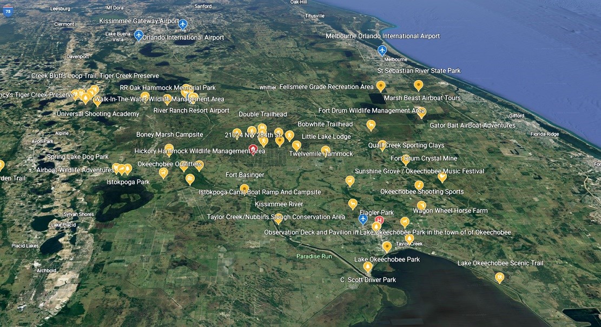The width and height of the screenshot is (601, 327).
Task: Click the Taylor Creek/Nubbins Slough Conservation Area pin
Action: pos(278,219)
